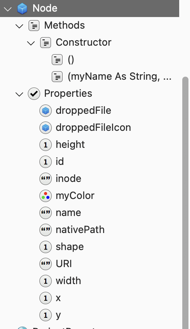190x329 pixels.
Task: Collapse the Methods group
Action: click(19, 26)
